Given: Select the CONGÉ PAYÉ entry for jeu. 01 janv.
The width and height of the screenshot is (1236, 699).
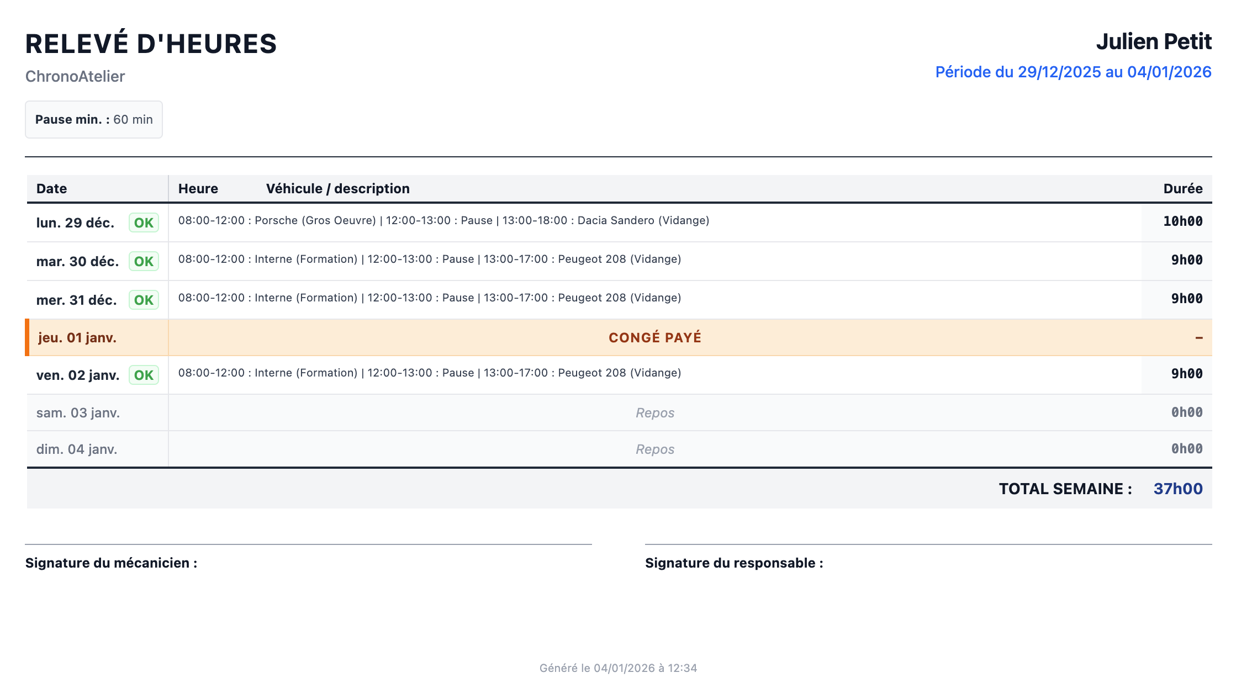Looking at the screenshot, I should click(x=654, y=337).
